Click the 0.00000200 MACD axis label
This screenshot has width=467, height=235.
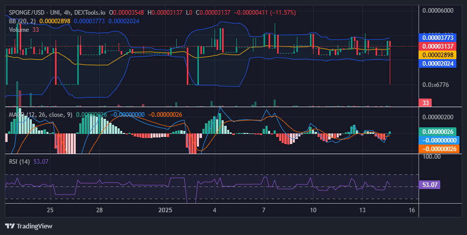tap(438, 117)
